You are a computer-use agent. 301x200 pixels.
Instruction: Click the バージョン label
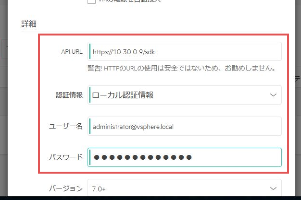pos(66,188)
